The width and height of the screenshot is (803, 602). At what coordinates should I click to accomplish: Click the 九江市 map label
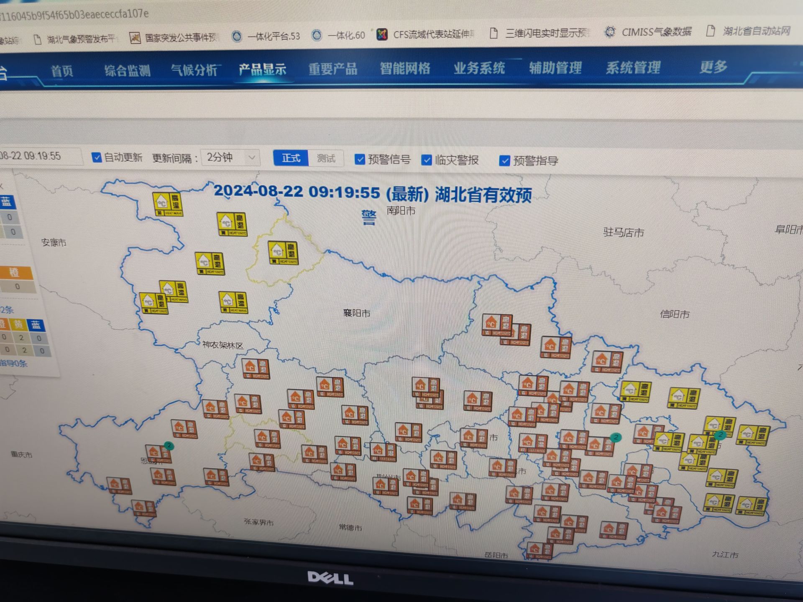point(725,555)
